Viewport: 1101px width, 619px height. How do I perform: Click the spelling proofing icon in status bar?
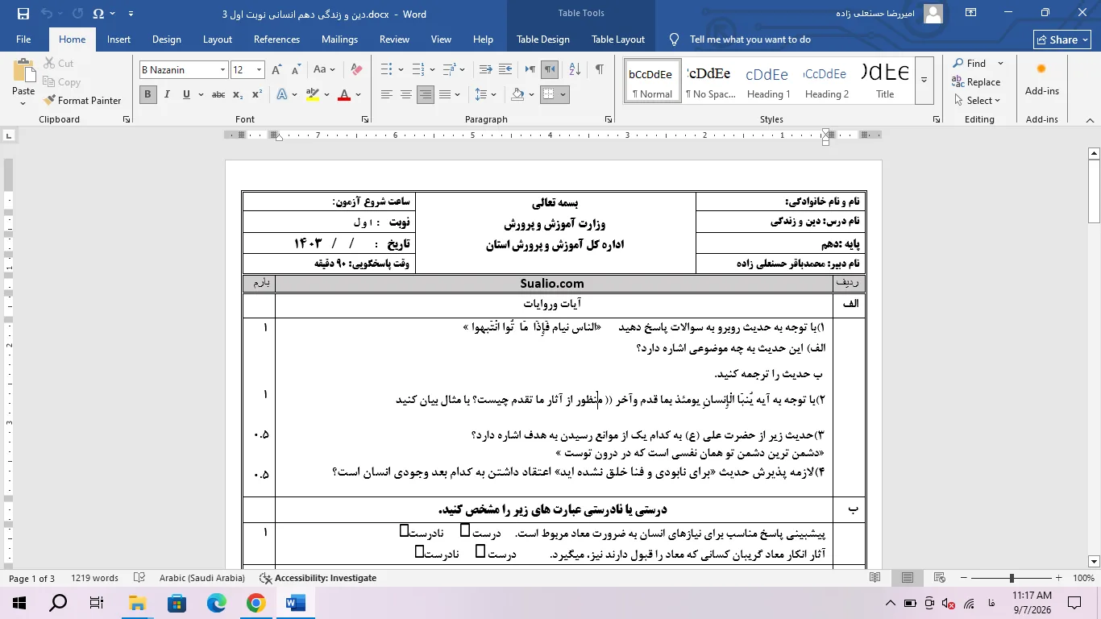139,578
